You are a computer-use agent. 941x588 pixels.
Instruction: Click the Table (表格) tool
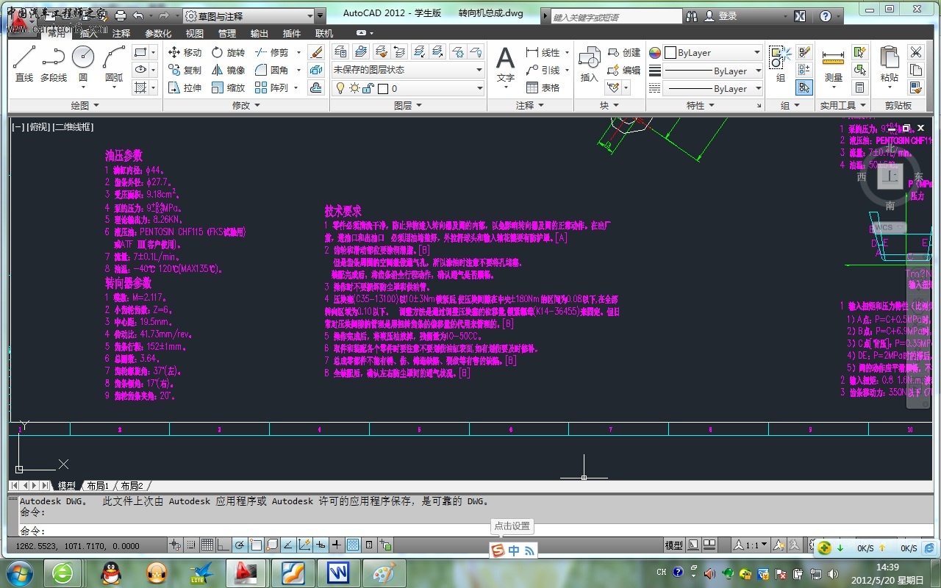pyautogui.click(x=543, y=87)
